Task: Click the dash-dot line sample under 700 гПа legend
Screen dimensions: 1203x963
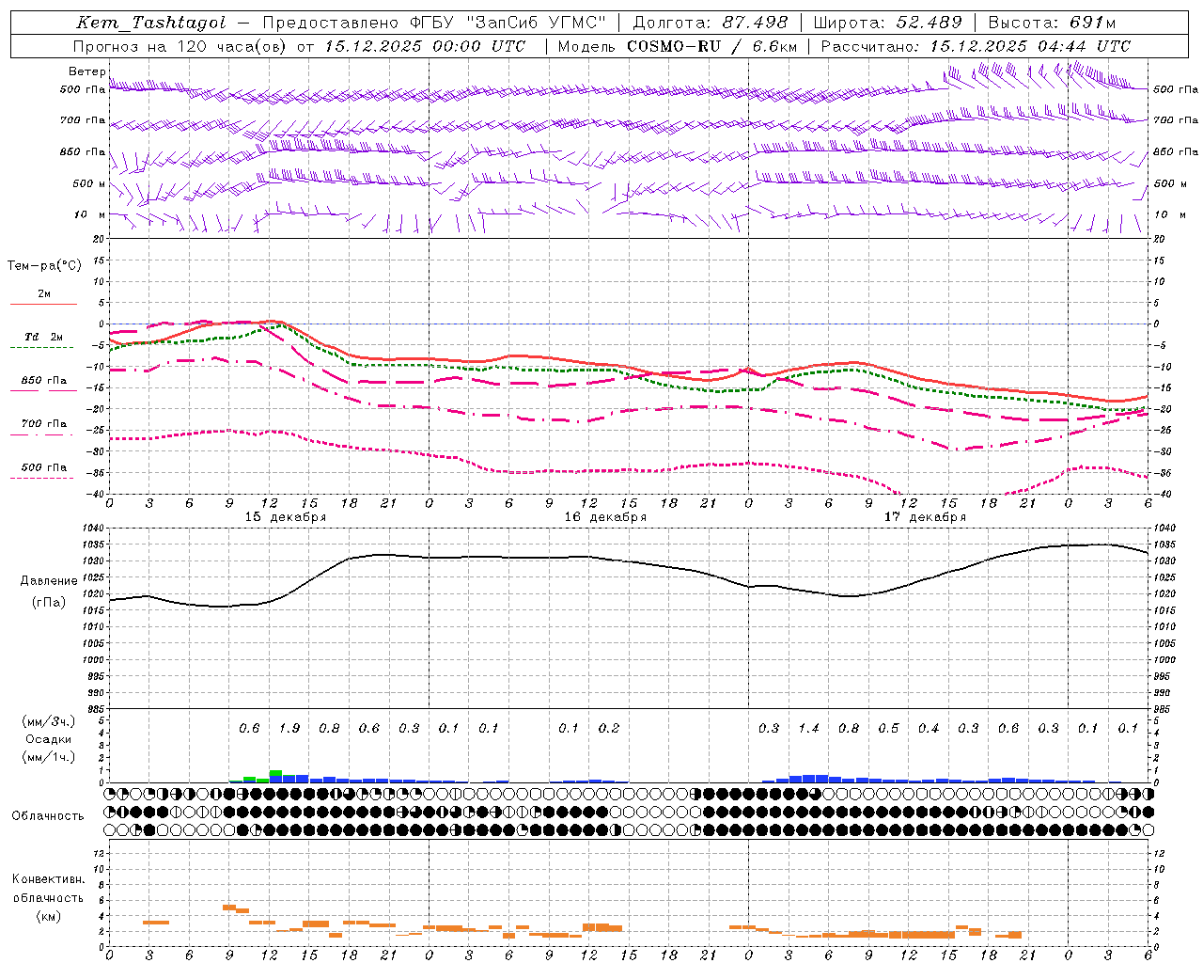Action: tap(43, 434)
